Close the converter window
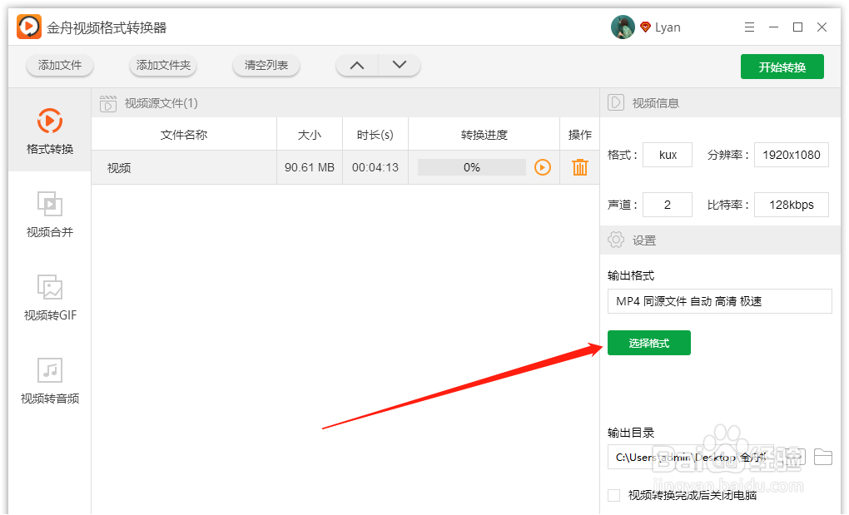This screenshot has width=849, height=515. pos(822,27)
